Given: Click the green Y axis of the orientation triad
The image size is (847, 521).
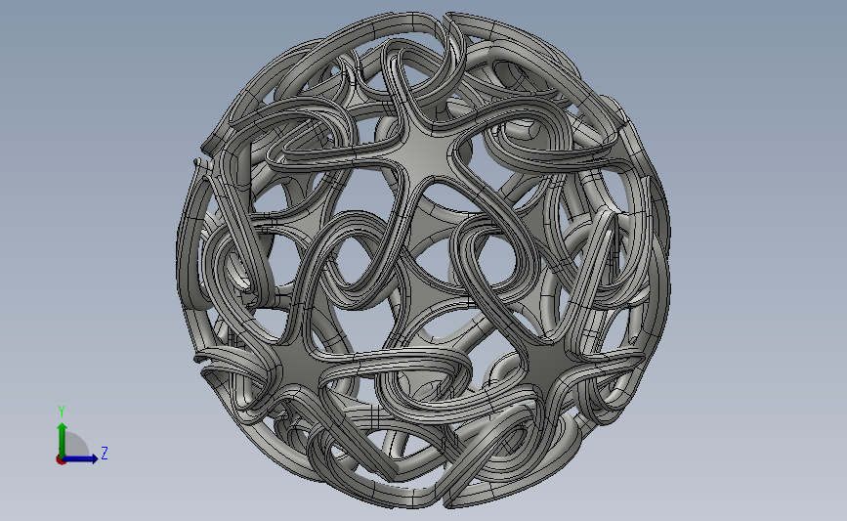Looking at the screenshot, I should tap(63, 440).
